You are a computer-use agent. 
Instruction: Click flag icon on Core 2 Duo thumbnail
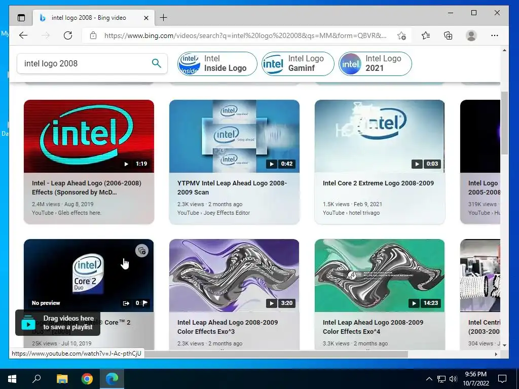click(x=145, y=303)
